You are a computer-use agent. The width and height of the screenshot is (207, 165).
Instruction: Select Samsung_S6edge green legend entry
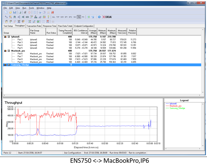pos(175,108)
